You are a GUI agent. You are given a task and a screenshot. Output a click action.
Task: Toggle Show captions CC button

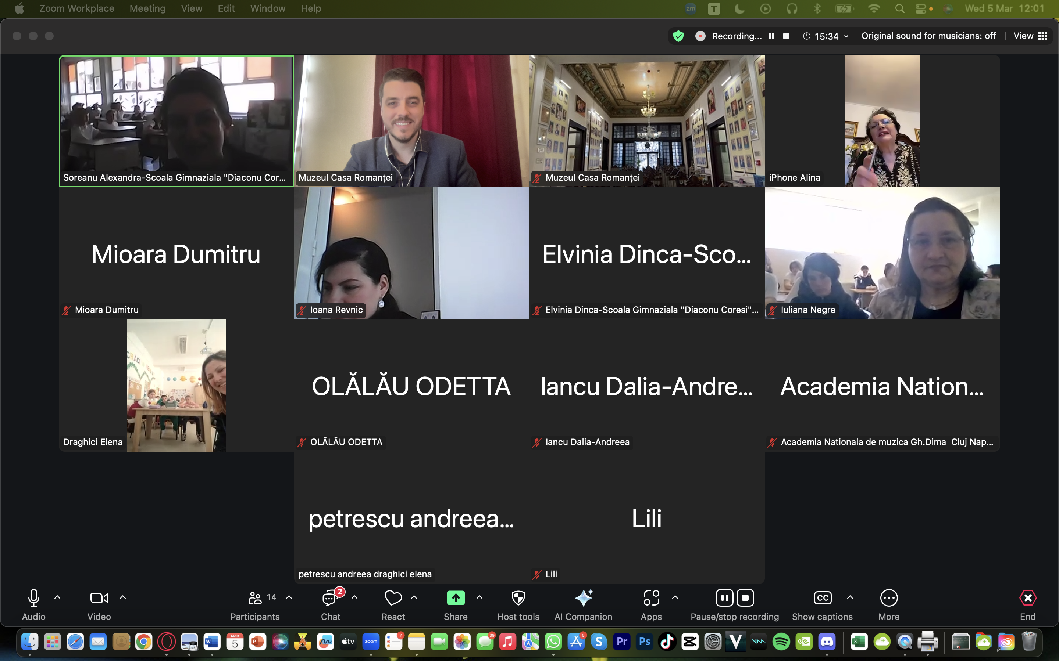822,597
